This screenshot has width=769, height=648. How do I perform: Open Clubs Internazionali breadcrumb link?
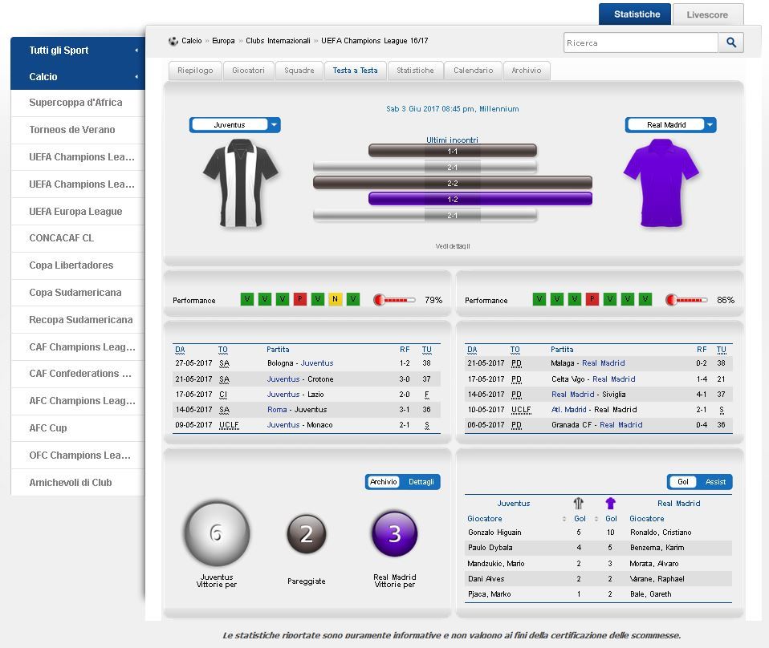tap(278, 41)
